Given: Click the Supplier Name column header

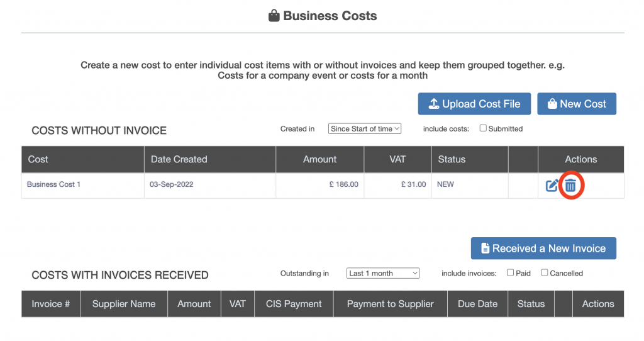Looking at the screenshot, I should click(123, 304).
